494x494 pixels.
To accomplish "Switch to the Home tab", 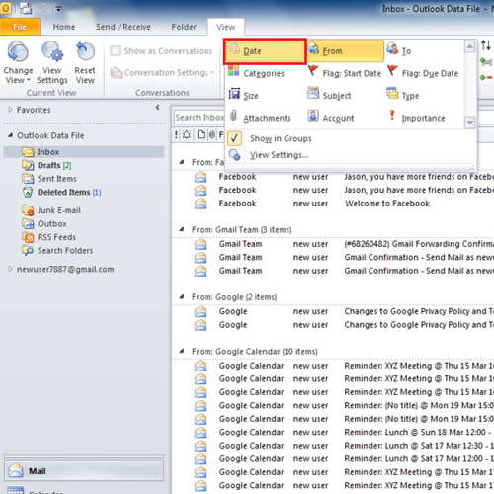I will coord(64,27).
